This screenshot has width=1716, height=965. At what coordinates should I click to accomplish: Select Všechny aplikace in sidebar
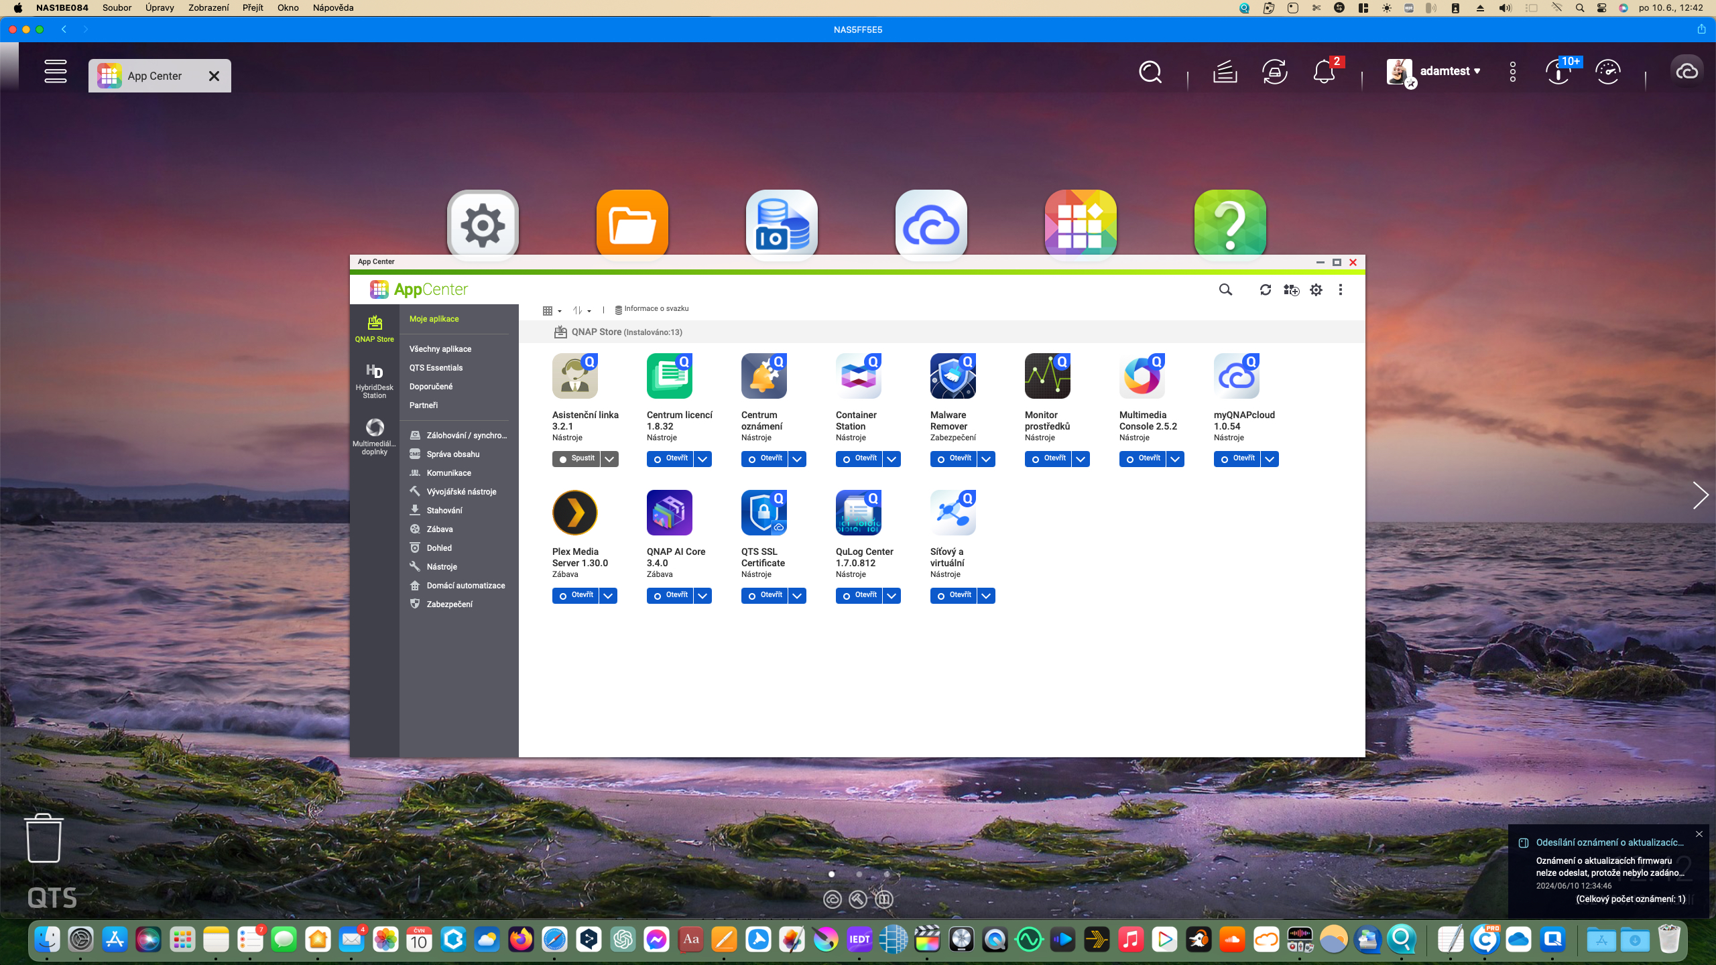[440, 348]
